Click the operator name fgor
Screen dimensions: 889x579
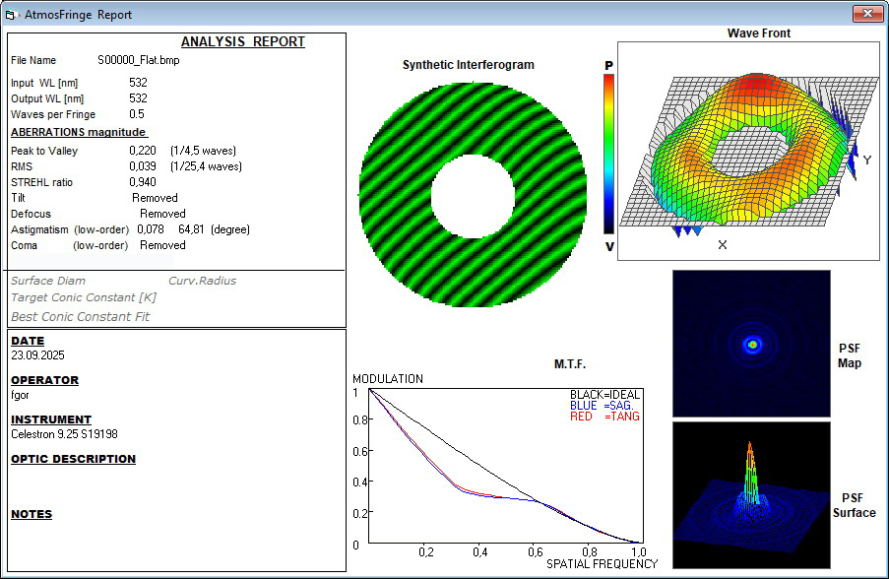coord(20,395)
